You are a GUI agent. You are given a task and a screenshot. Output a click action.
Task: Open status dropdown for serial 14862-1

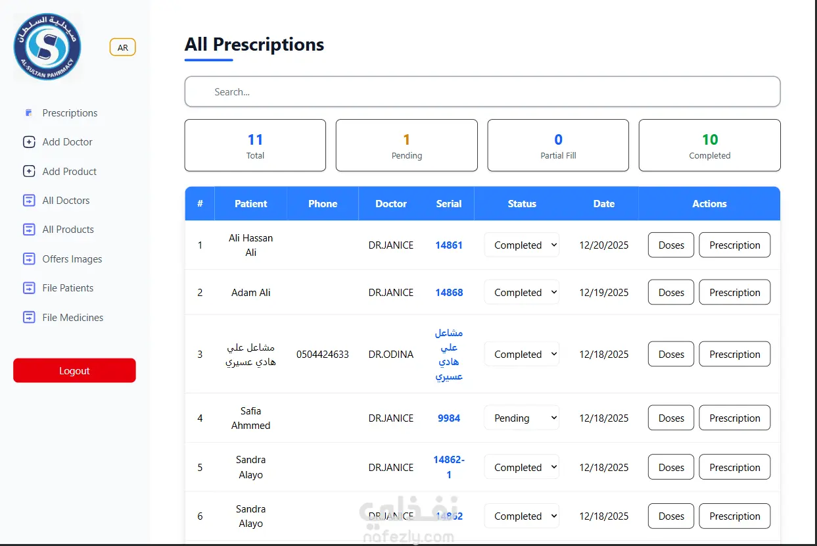point(522,468)
